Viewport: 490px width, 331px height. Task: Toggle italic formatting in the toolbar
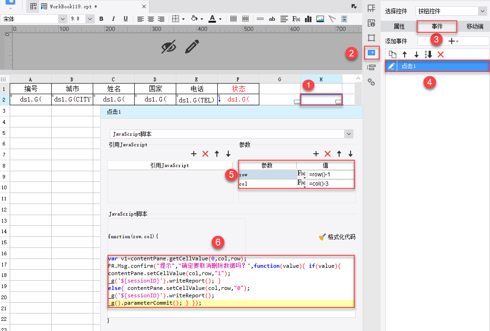coord(113,19)
